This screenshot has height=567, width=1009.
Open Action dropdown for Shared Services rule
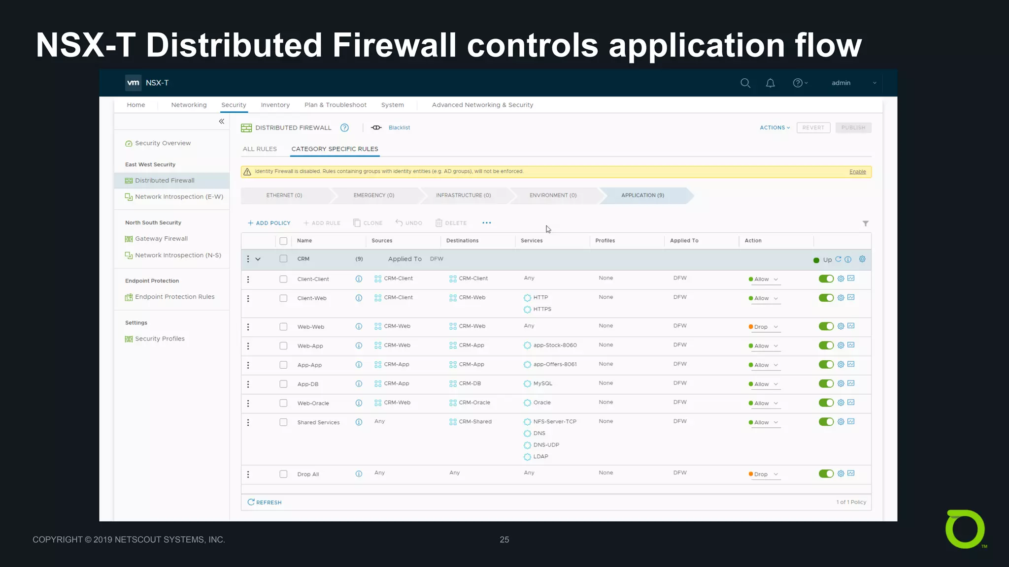click(x=764, y=423)
